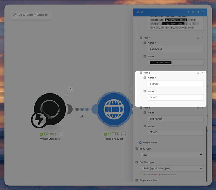Close the HTTP settings panel
This screenshot has height=190, width=216.
pyautogui.click(x=203, y=12)
